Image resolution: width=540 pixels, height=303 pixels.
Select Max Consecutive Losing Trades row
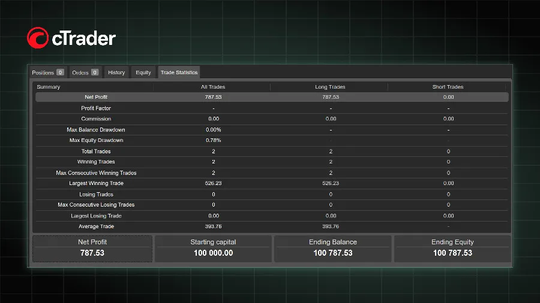[x=272, y=205]
